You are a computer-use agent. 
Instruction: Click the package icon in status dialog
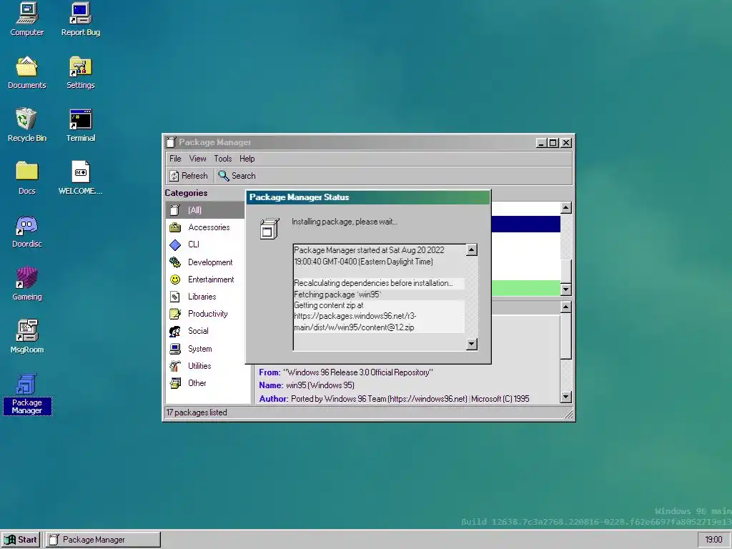(x=269, y=228)
